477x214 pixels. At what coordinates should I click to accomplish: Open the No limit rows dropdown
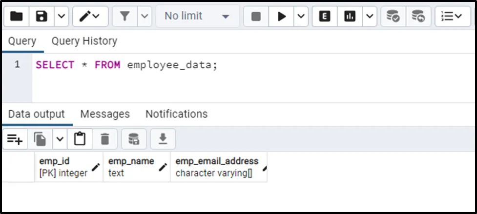(x=197, y=17)
